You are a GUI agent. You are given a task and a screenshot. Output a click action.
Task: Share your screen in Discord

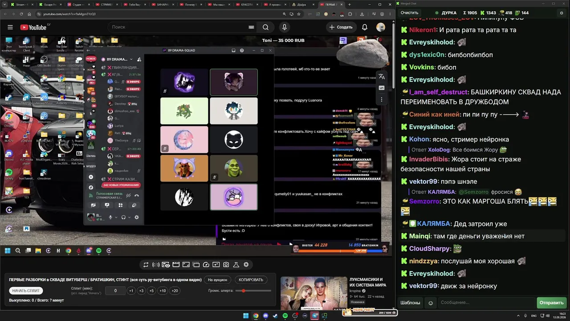[107, 205]
